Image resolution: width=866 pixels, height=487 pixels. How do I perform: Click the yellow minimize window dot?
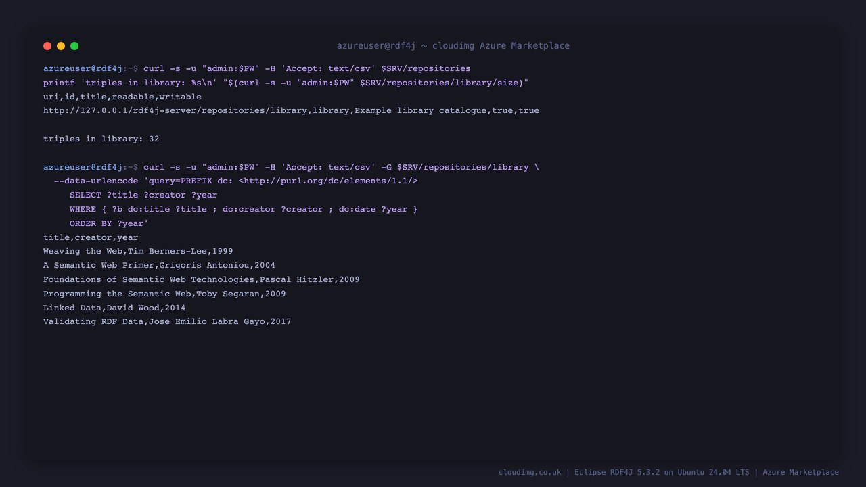(x=61, y=46)
